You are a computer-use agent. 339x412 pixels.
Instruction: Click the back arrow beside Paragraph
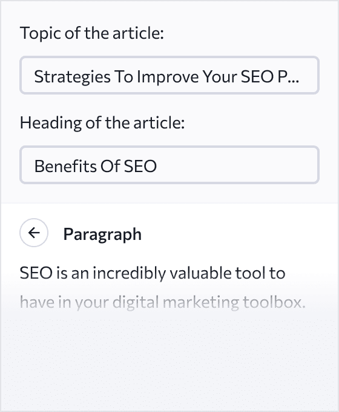click(x=34, y=233)
